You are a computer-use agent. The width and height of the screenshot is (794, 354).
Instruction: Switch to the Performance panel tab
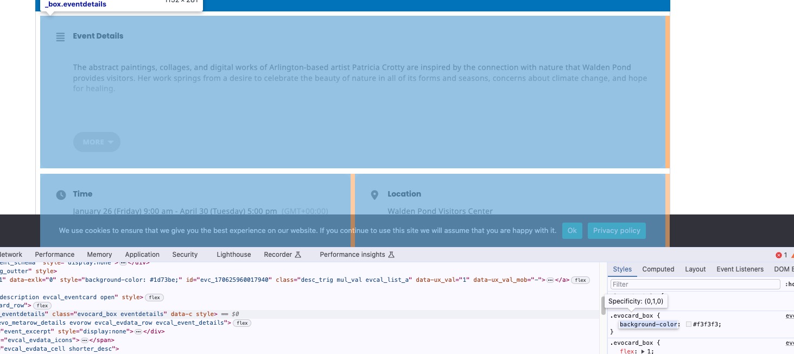(x=55, y=255)
